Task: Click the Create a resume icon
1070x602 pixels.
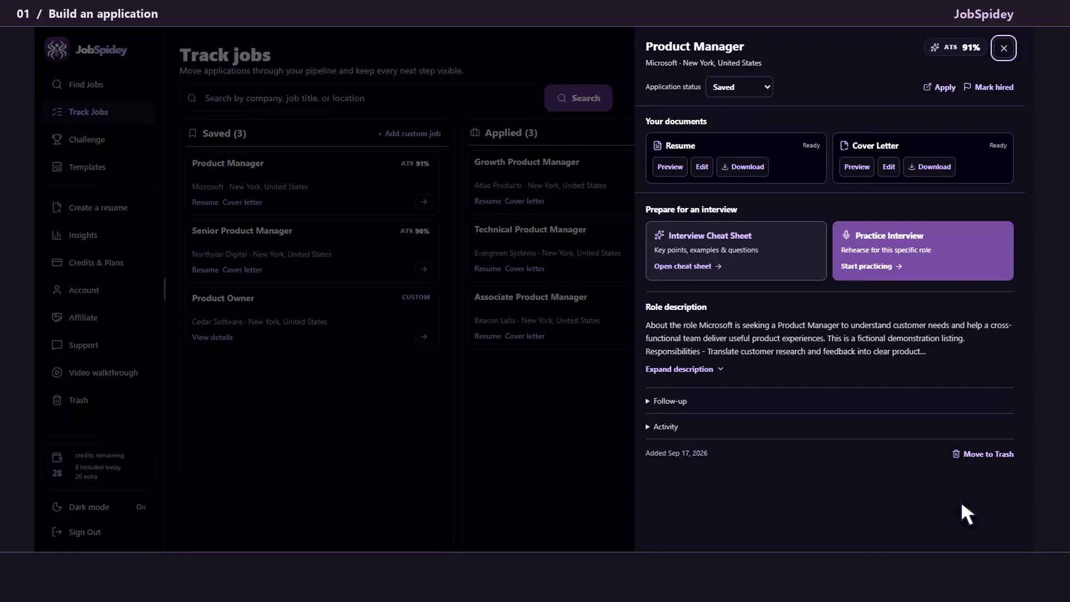Action: click(x=57, y=207)
